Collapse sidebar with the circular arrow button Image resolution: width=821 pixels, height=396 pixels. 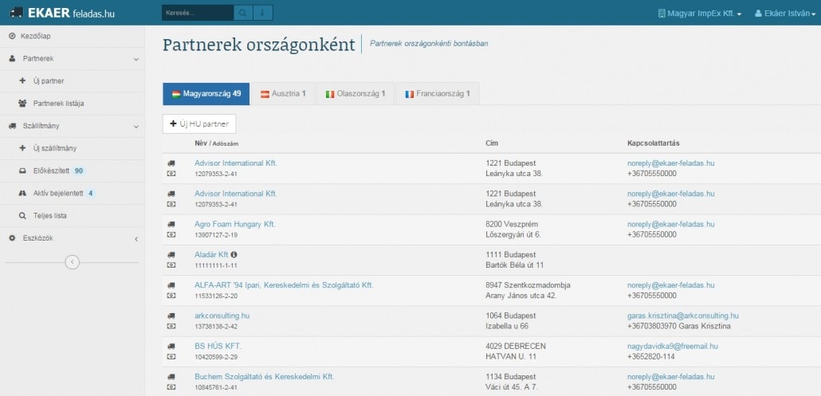[x=72, y=261]
